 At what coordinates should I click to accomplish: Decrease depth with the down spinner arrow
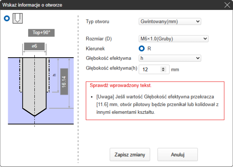[163, 71]
